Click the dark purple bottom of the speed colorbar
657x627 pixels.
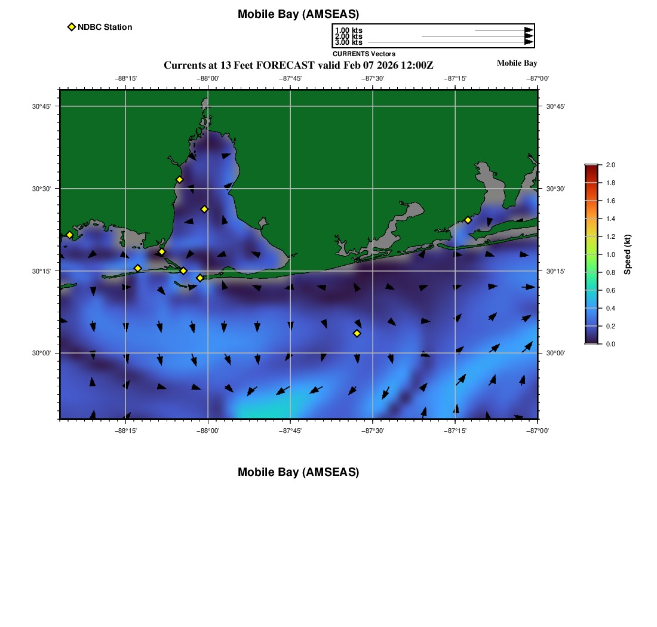click(x=591, y=340)
